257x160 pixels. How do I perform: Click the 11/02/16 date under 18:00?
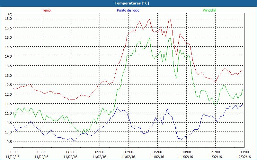click(x=186, y=157)
